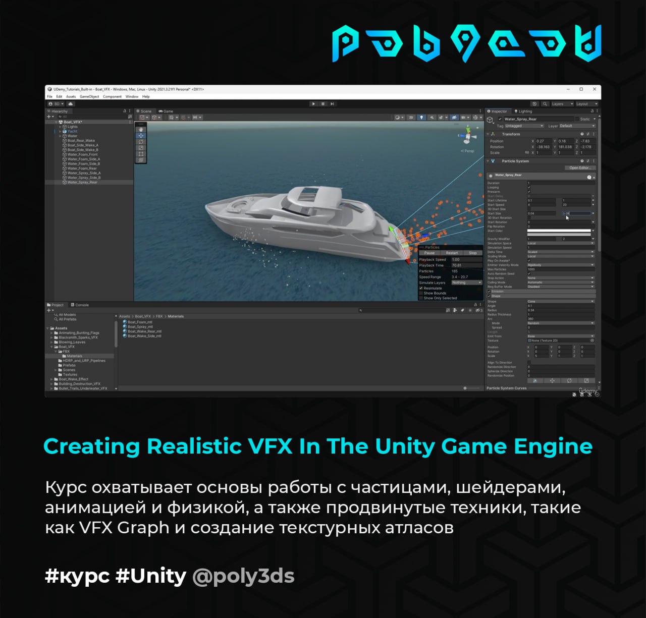
Task: Open the Tag dropdown showing Untagged
Action: 524,126
